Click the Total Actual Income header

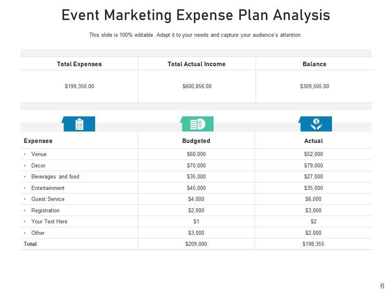pos(196,64)
